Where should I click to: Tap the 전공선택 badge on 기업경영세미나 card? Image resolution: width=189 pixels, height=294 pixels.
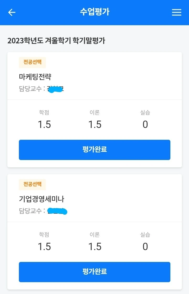click(x=32, y=184)
